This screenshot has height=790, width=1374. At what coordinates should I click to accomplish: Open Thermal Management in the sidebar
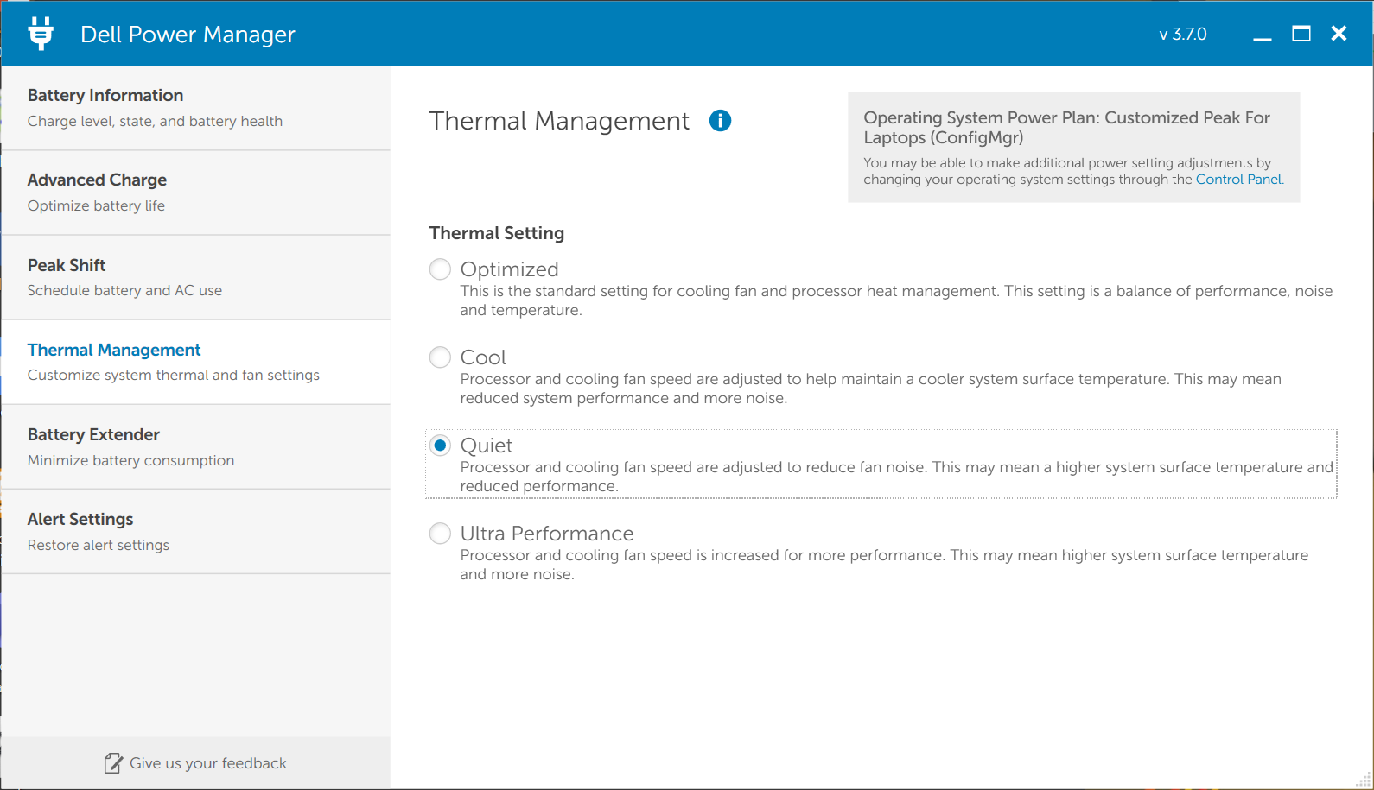(196, 362)
